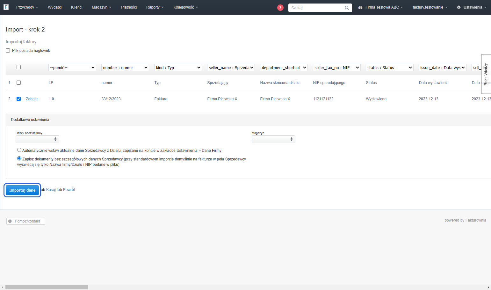This screenshot has width=491, height=290.
Task: Go to Klienci in the navbar
Action: pyautogui.click(x=76, y=7)
